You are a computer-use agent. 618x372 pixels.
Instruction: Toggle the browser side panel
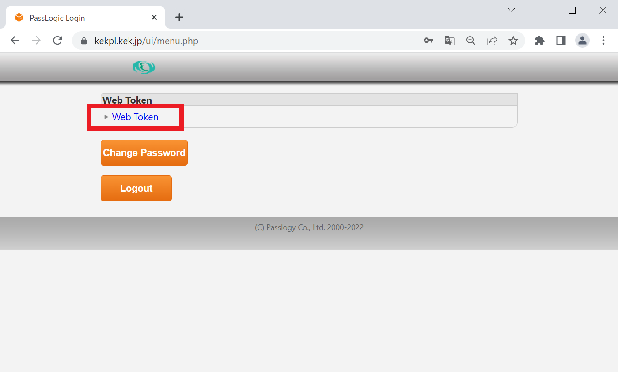[561, 41]
